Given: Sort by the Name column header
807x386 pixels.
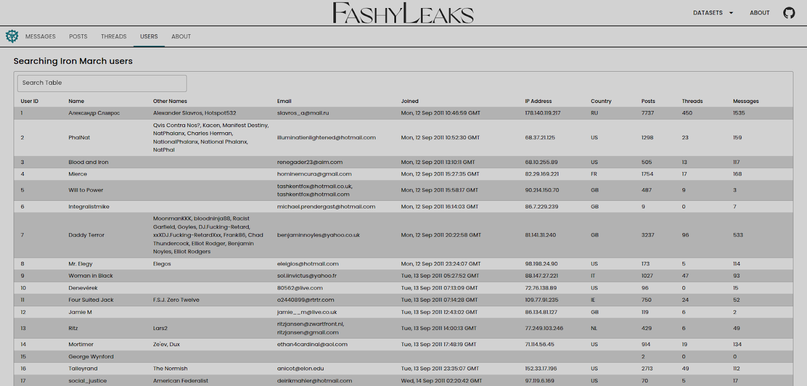Looking at the screenshot, I should [x=76, y=101].
